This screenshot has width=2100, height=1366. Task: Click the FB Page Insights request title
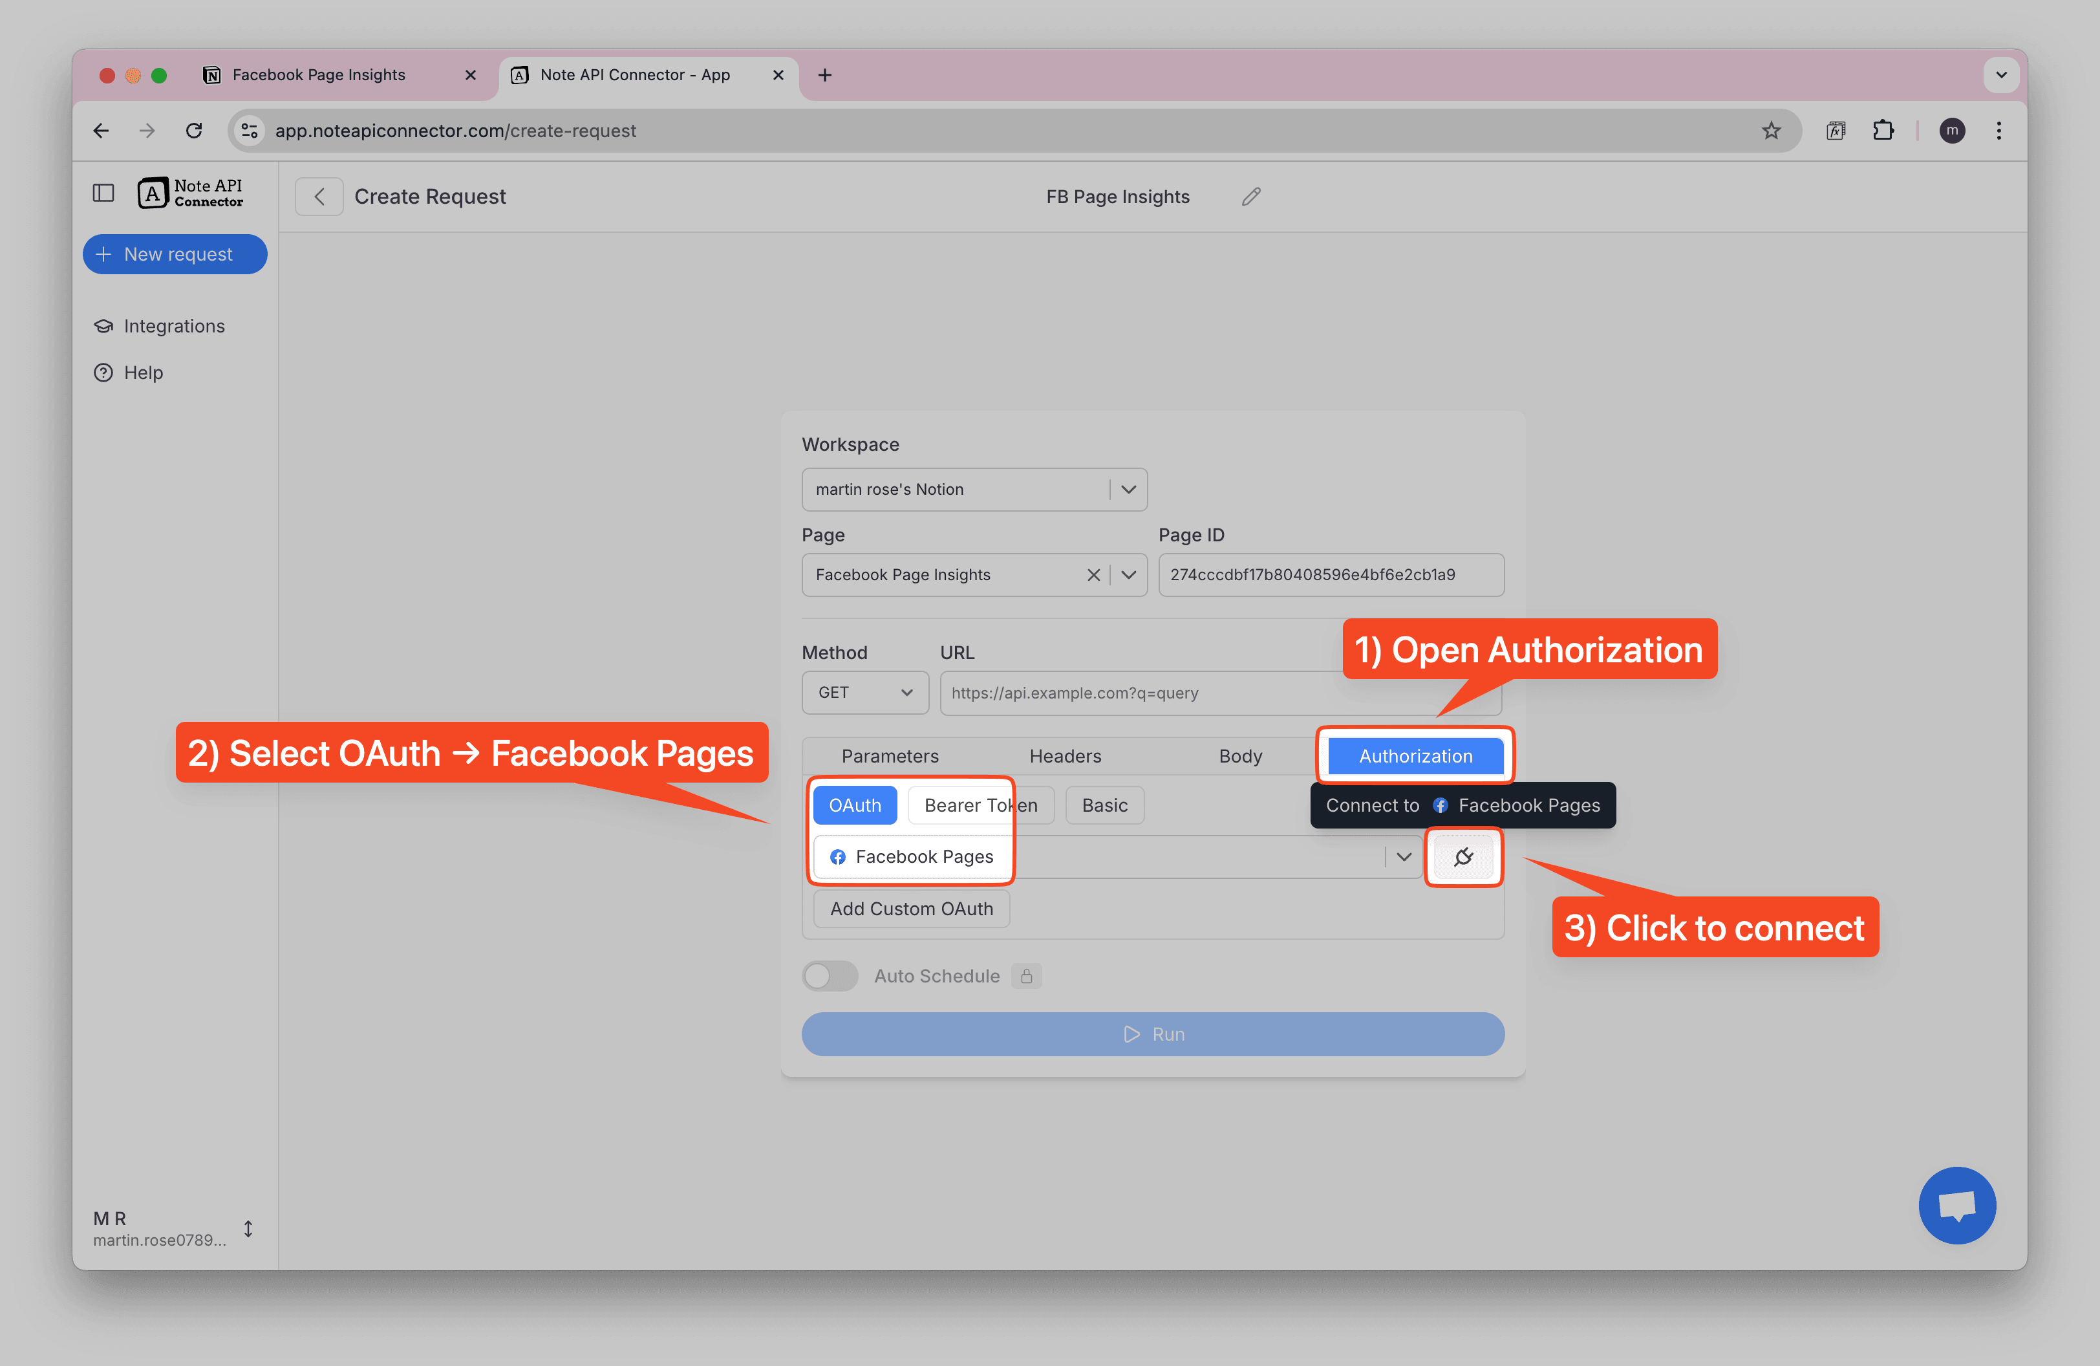[x=1118, y=197]
